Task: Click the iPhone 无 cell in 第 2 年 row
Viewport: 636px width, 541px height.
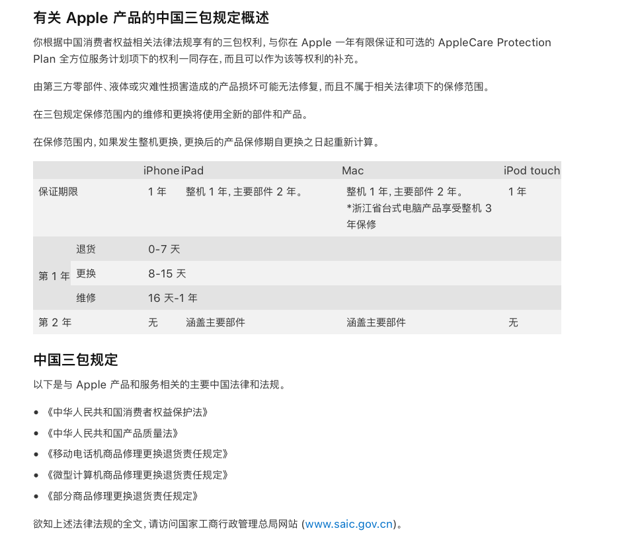Action: [153, 322]
